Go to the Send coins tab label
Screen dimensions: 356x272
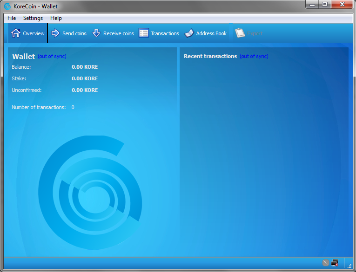[x=74, y=33]
